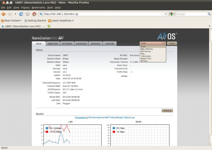Switch to the ADVANCED tab
This screenshot has height=150, width=212.
[81, 44]
